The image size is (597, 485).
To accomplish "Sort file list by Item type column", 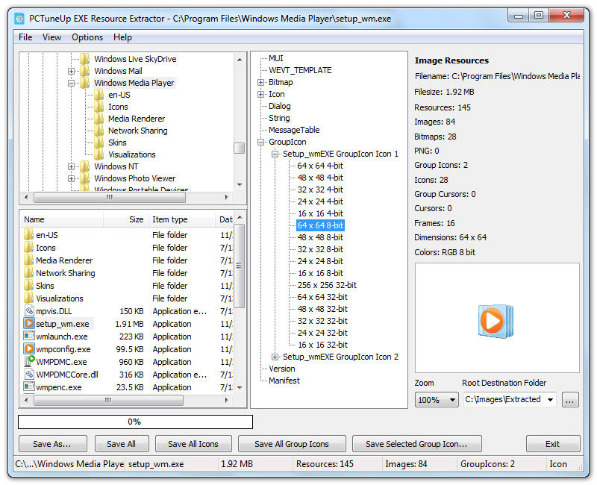I will (x=181, y=219).
